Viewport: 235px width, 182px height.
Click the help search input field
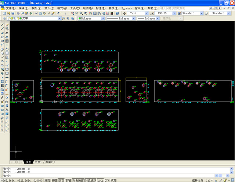pyautogui.click(x=184, y=8)
